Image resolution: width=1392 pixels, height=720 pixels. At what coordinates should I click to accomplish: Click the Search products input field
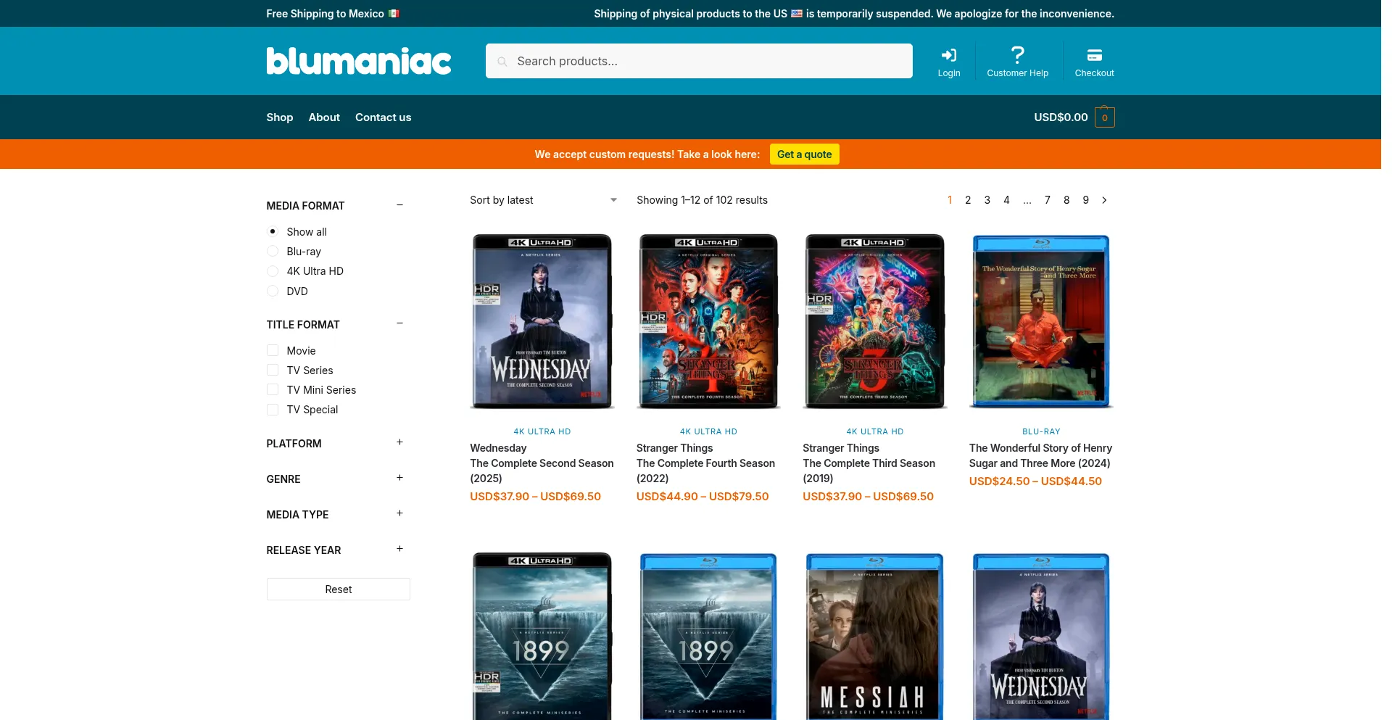point(699,61)
